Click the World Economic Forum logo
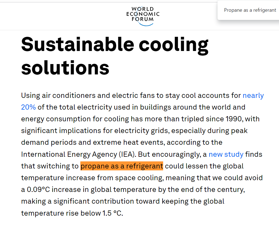 [x=143, y=16]
